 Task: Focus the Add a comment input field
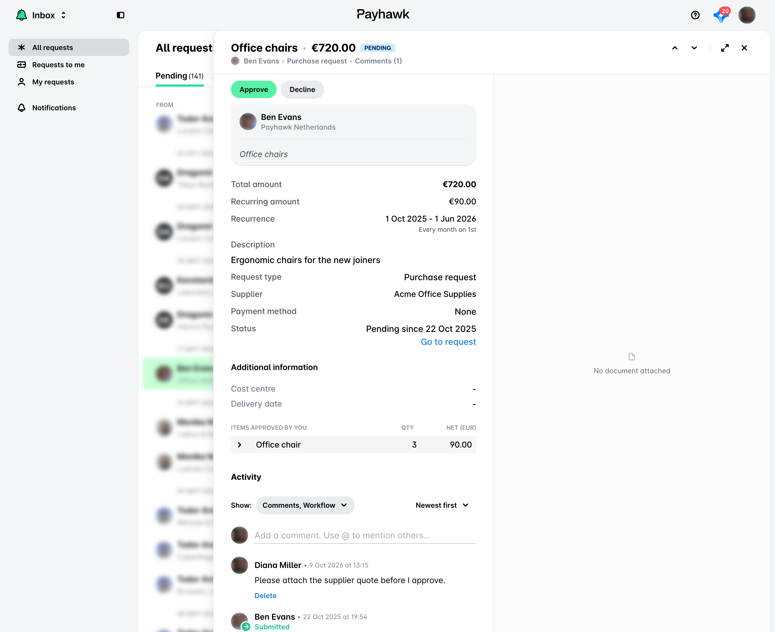pyautogui.click(x=365, y=535)
